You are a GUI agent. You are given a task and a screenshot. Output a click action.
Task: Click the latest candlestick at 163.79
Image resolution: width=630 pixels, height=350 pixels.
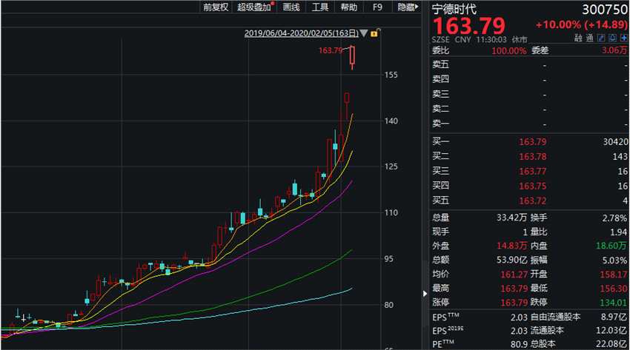tap(352, 56)
